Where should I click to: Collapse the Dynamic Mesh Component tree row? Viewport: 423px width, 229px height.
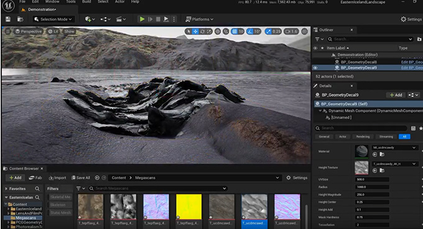coord(320,111)
